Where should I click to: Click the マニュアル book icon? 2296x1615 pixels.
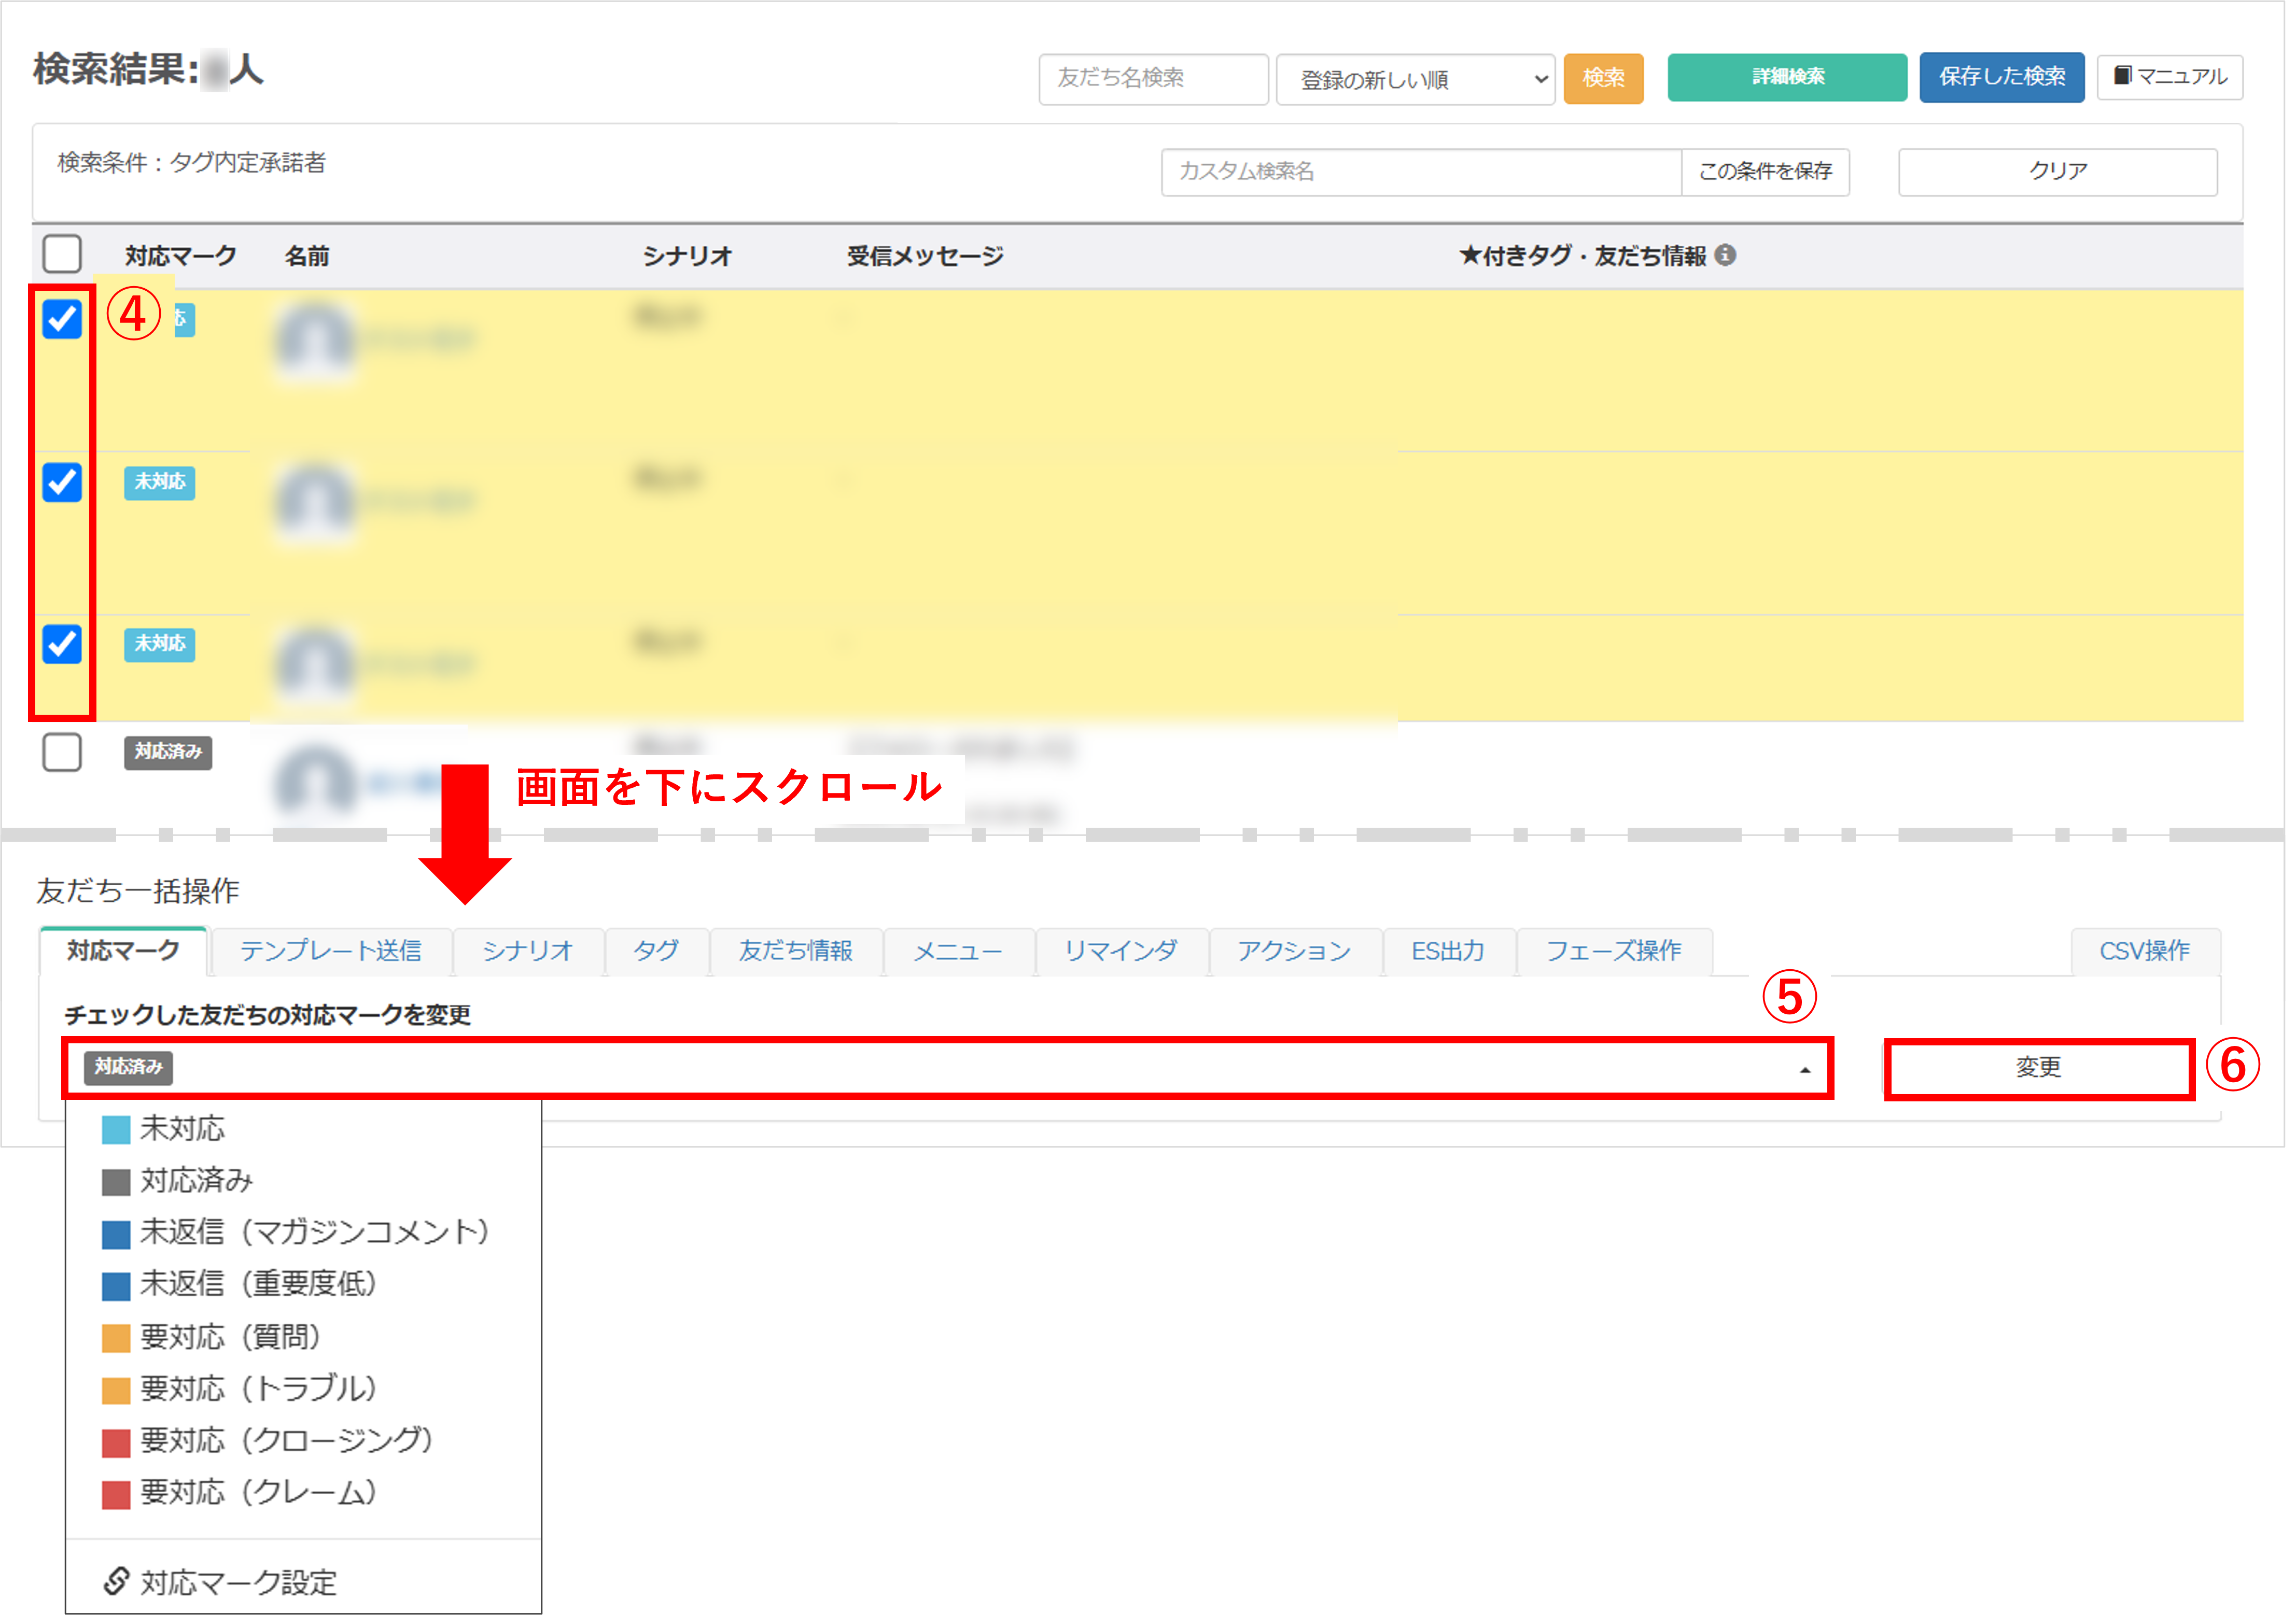pos(2121,75)
